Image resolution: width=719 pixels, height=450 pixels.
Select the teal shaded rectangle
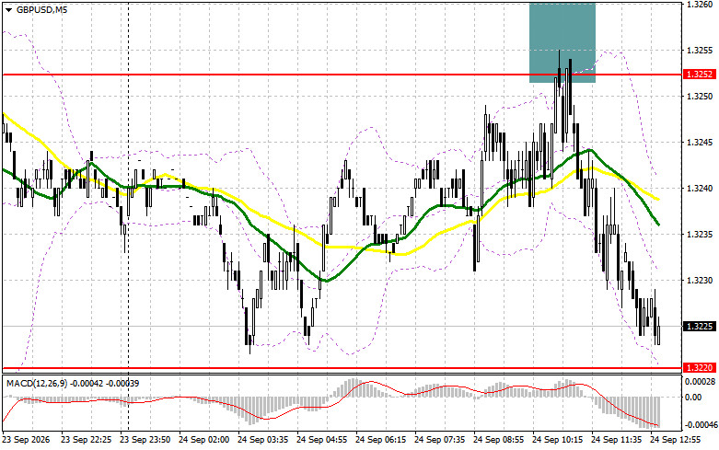pyautogui.click(x=562, y=42)
